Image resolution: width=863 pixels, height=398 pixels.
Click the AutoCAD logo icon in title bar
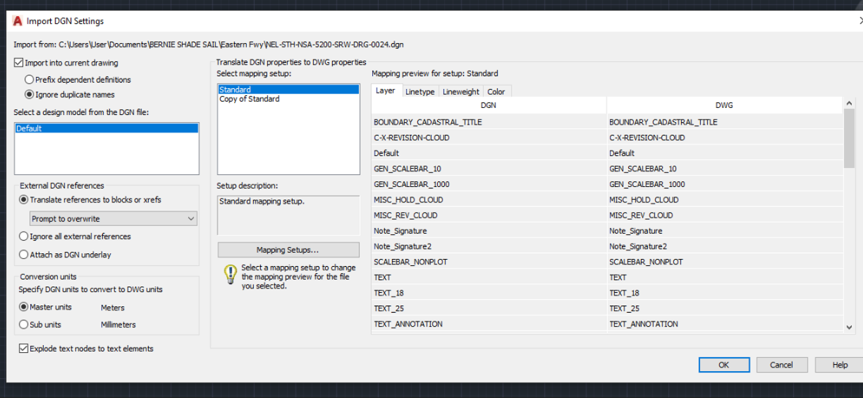18,21
